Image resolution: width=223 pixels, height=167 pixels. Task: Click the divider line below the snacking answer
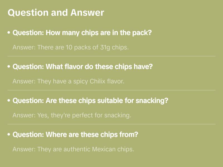pyautogui.click(x=111, y=124)
